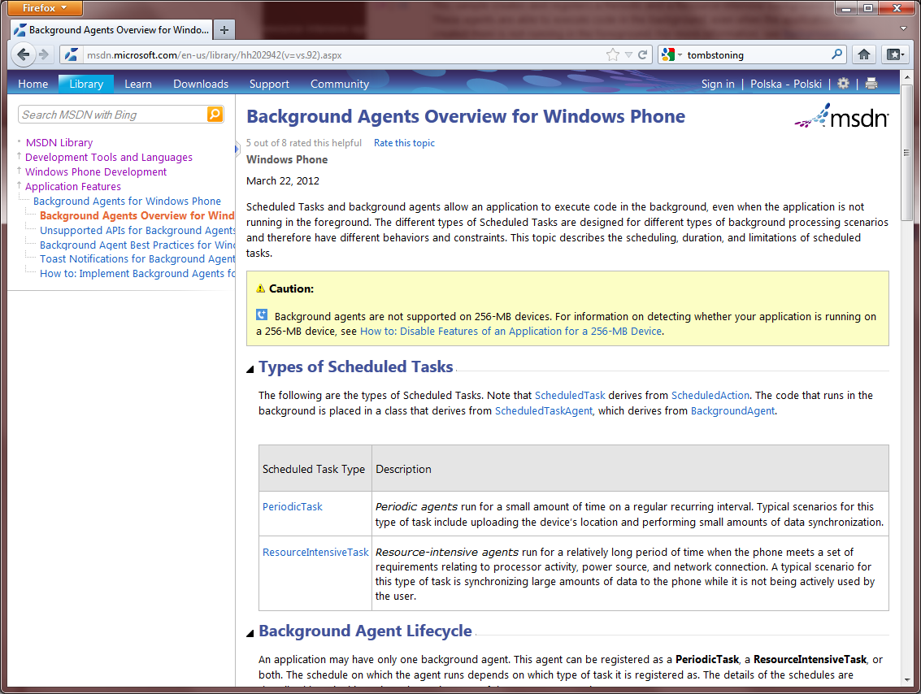Click the msdn logo
This screenshot has width=921, height=694.
(x=841, y=115)
